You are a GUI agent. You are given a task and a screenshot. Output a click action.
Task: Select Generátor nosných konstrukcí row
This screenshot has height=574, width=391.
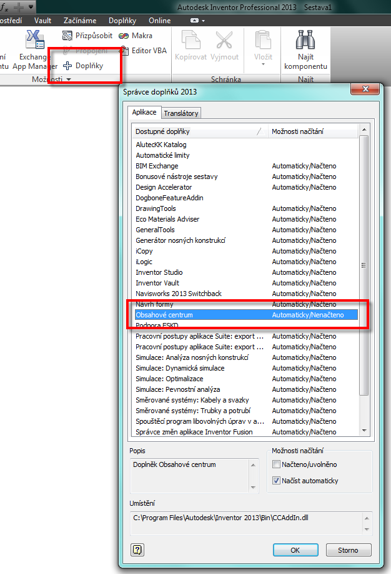(x=245, y=240)
